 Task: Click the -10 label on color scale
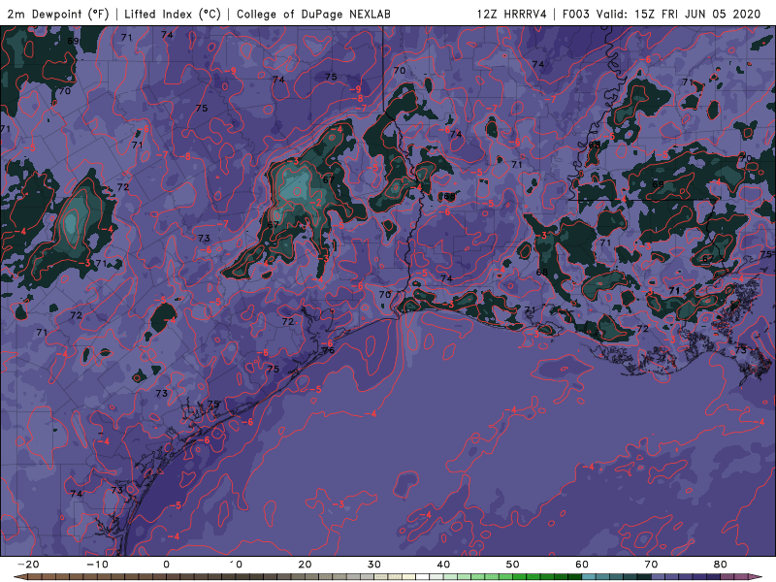(97, 565)
